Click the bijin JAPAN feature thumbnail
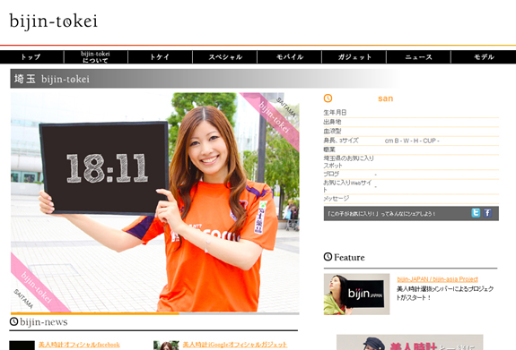 pyautogui.click(x=356, y=295)
